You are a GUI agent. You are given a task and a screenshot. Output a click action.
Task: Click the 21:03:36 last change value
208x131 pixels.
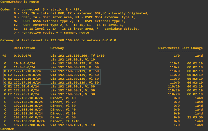pos(195,117)
